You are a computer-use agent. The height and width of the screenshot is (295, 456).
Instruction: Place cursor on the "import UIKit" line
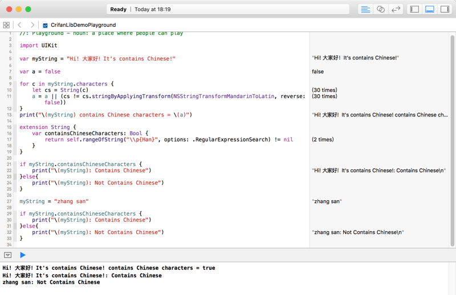point(39,46)
